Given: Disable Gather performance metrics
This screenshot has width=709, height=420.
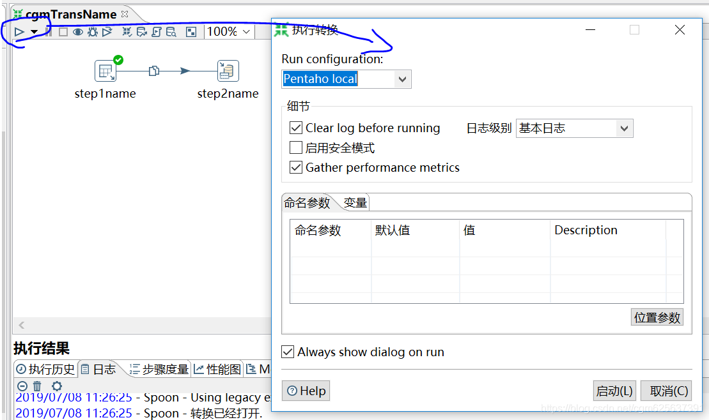Looking at the screenshot, I should 295,167.
